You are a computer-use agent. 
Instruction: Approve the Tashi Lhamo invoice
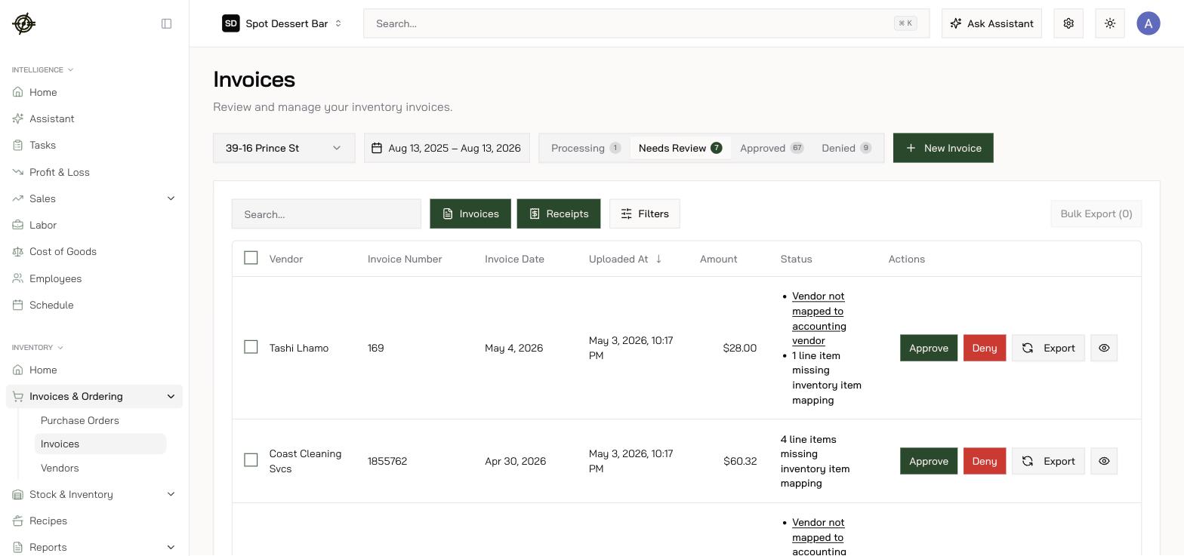929,348
